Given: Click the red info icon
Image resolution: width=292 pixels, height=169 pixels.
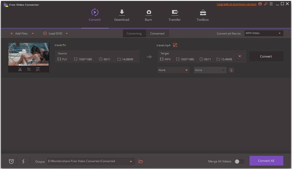Looking at the screenshot, I should coord(231,70).
